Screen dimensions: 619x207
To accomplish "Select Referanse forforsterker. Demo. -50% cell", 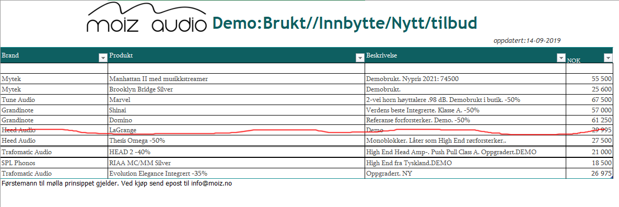I will point(465,120).
